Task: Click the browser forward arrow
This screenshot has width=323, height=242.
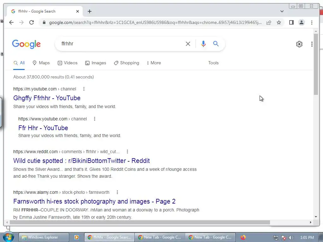Action: click(21, 22)
